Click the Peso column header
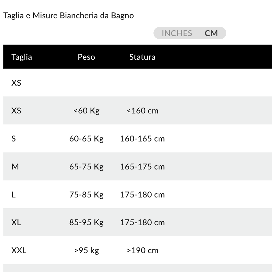Viewport: 272px width, 272px height. tap(86, 57)
